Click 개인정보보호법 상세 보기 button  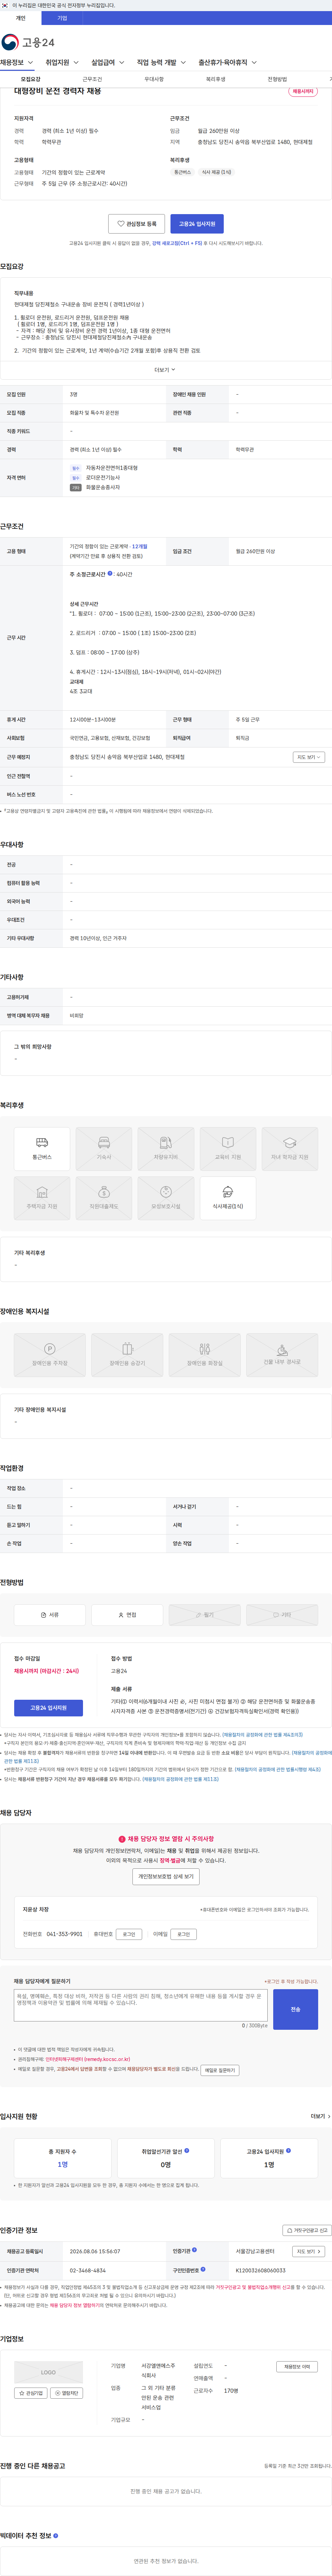166,1877
